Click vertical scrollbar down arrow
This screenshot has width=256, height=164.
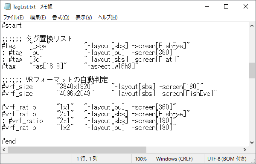pos(252,143)
